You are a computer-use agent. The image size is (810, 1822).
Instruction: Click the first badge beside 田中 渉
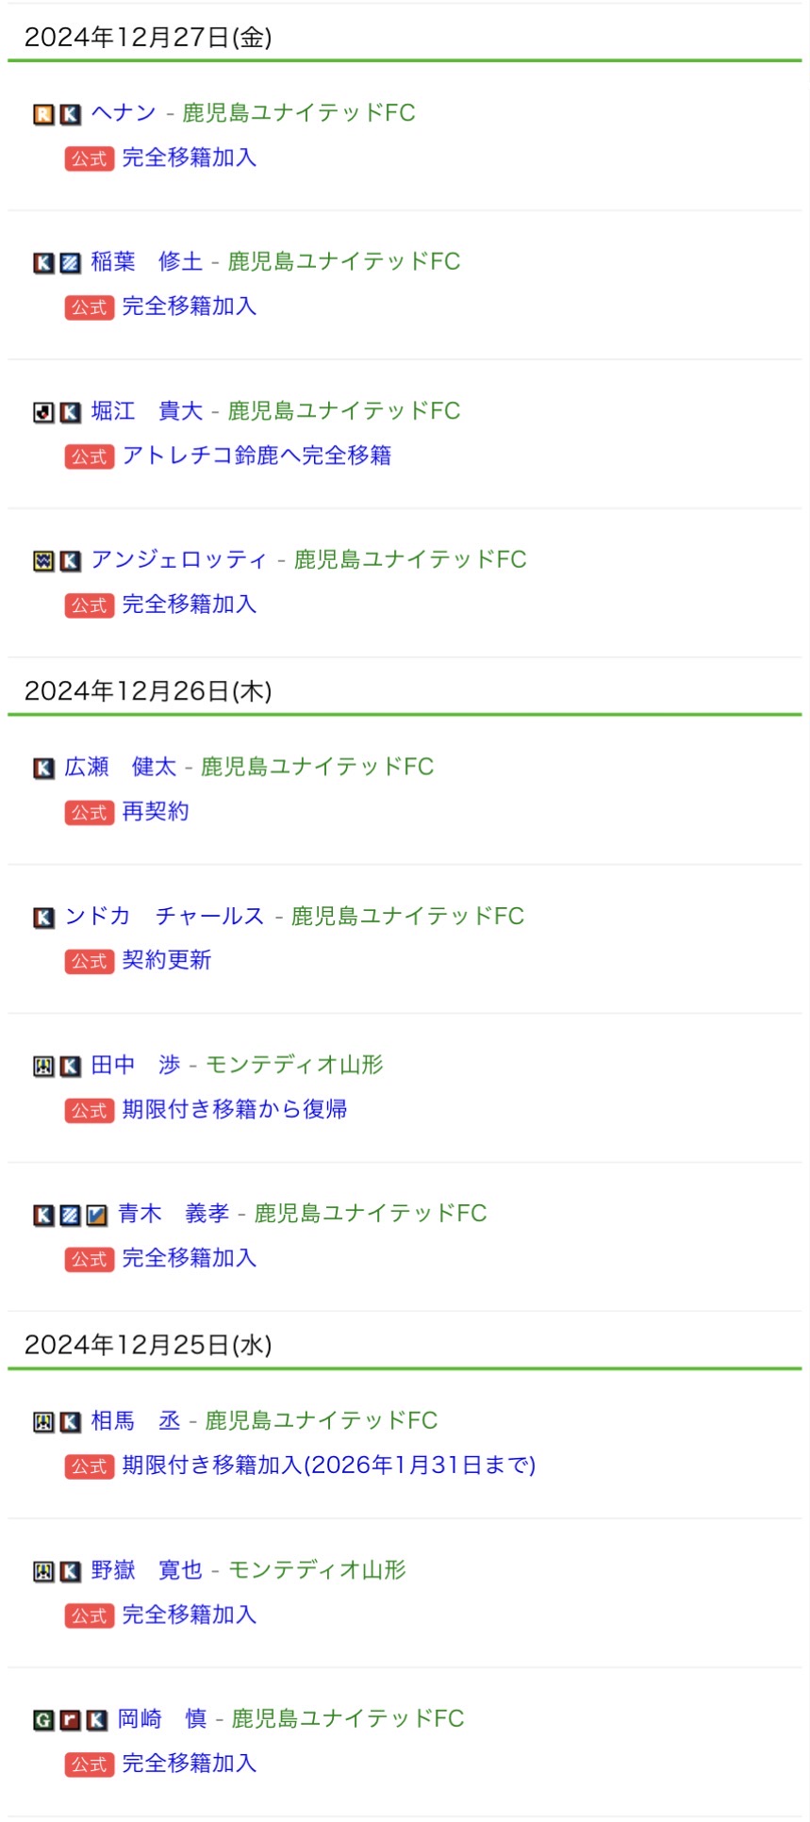(43, 1066)
